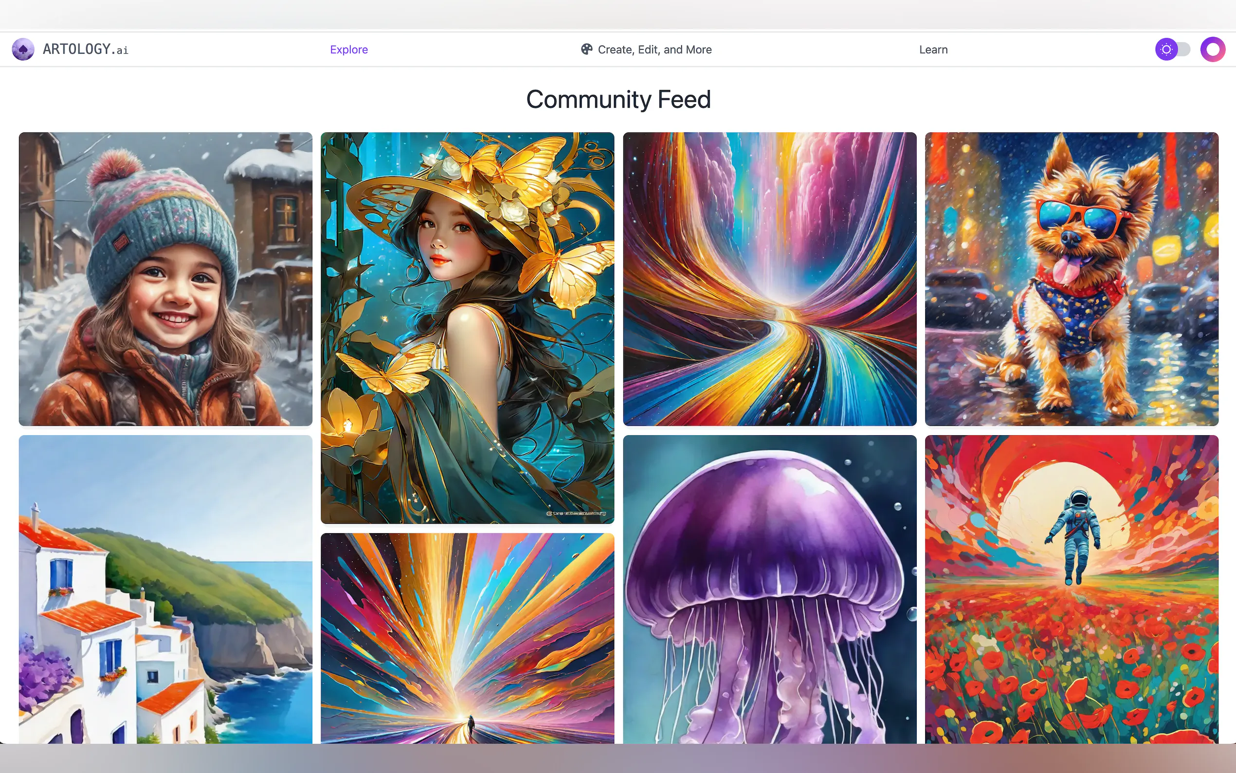Click the paint palette icon
This screenshot has width=1236, height=773.
click(x=586, y=49)
